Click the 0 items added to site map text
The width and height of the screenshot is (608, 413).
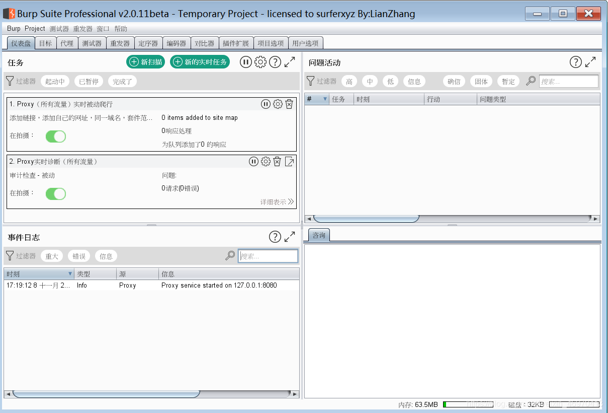200,117
